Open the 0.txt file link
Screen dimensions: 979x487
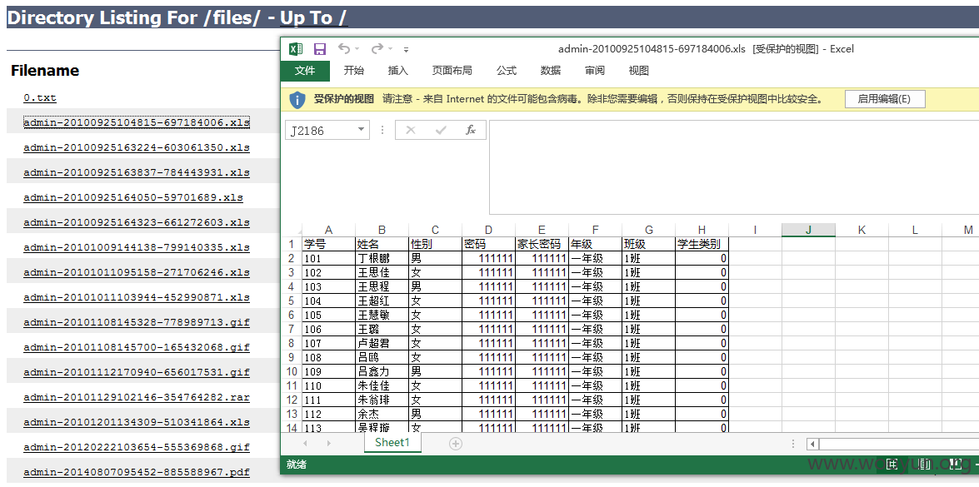tap(40, 98)
